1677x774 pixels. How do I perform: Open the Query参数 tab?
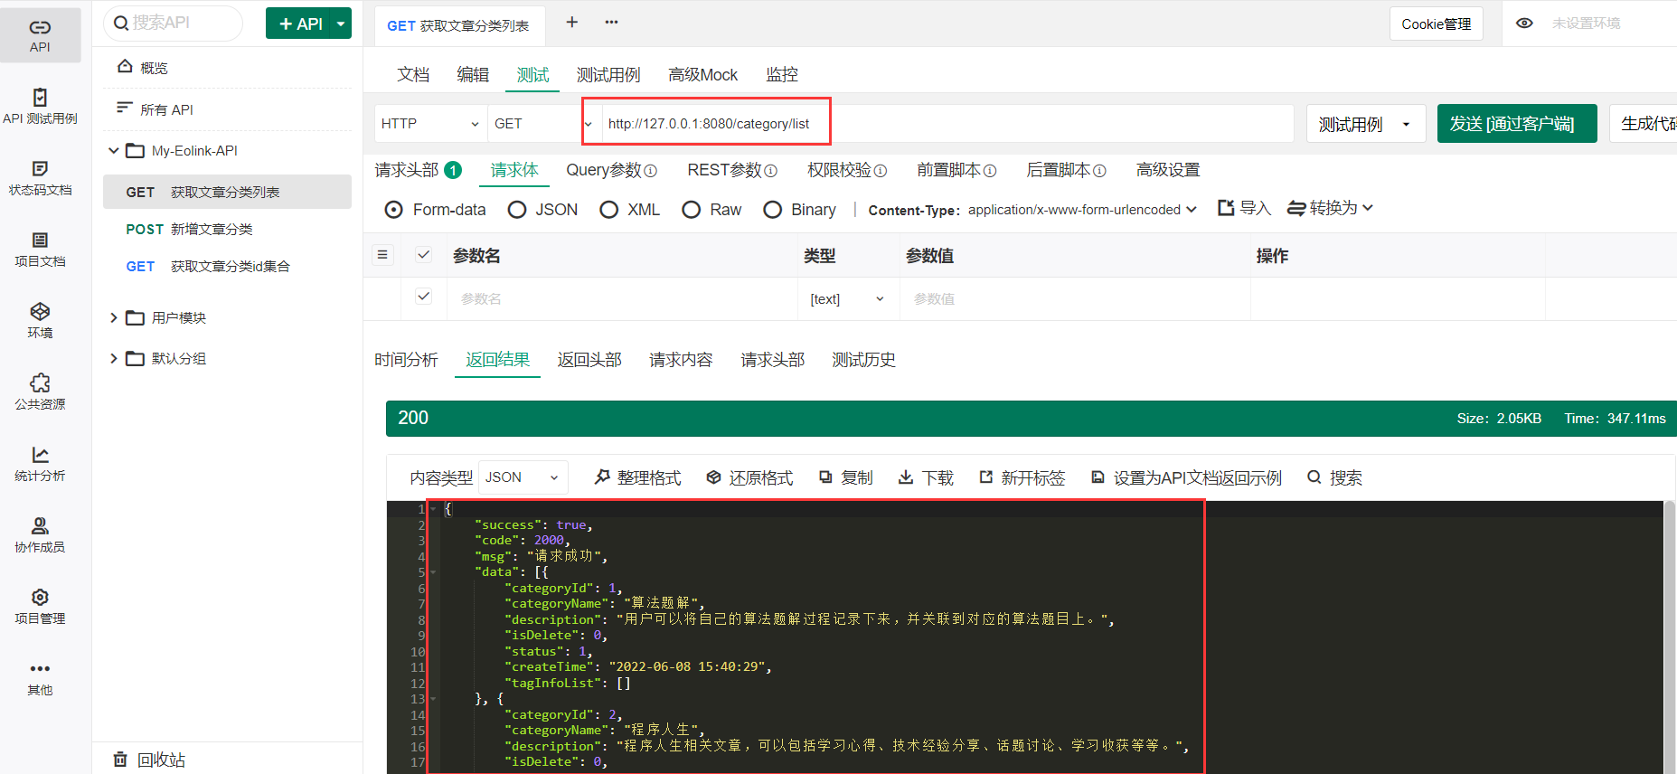612,170
